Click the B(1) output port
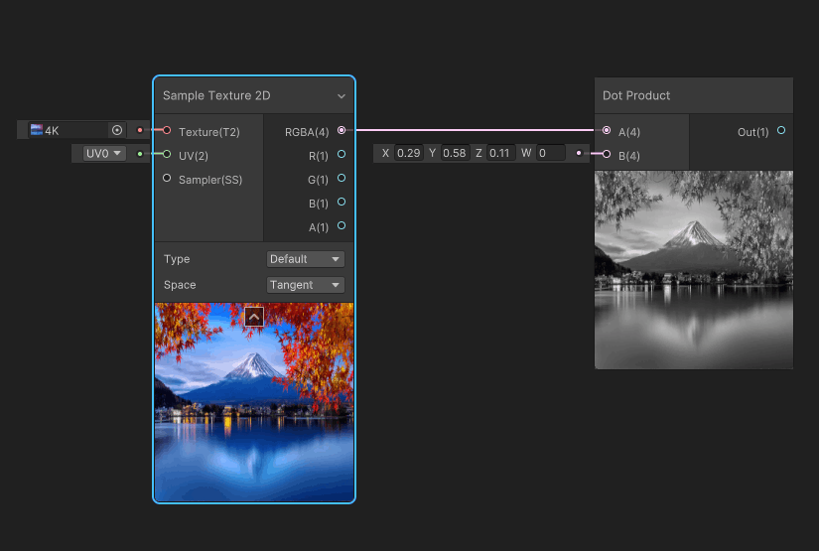 tap(341, 202)
